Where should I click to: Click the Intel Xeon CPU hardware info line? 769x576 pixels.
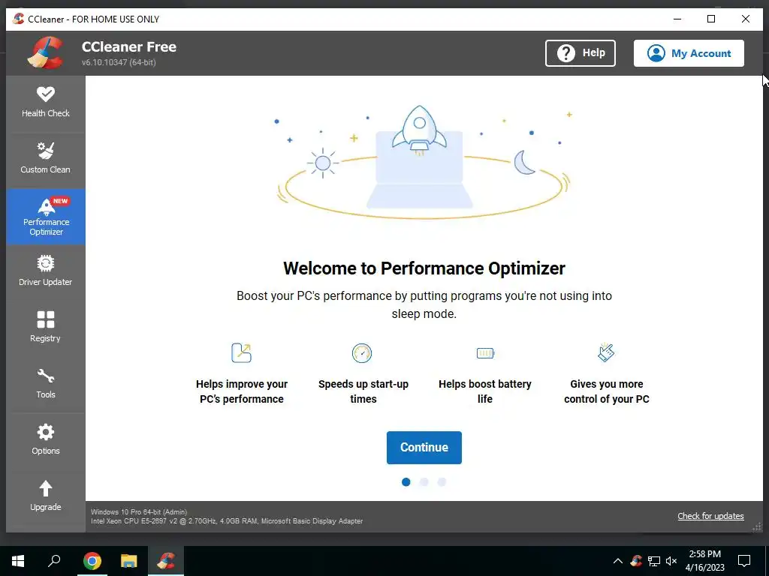227,521
